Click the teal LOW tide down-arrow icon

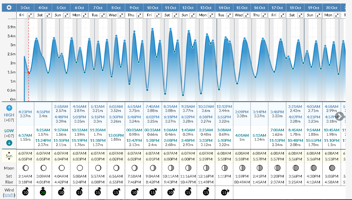coord(9,143)
